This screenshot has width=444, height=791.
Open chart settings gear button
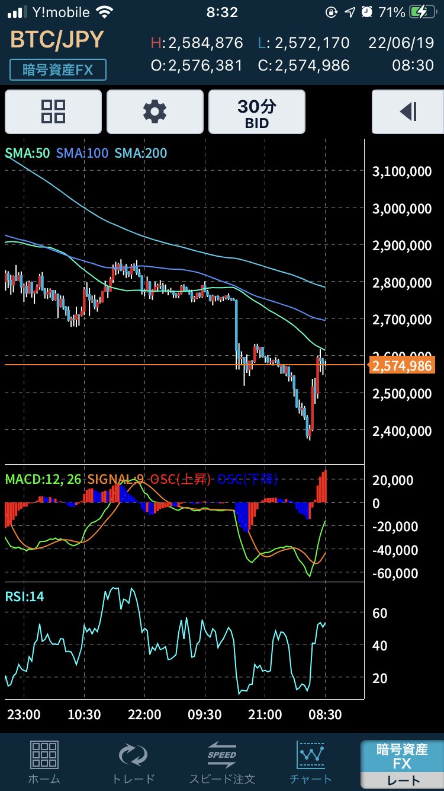155,112
